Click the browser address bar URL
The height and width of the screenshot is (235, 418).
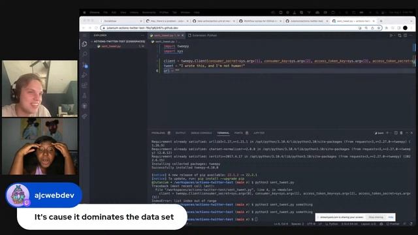pyautogui.click(x=142, y=28)
